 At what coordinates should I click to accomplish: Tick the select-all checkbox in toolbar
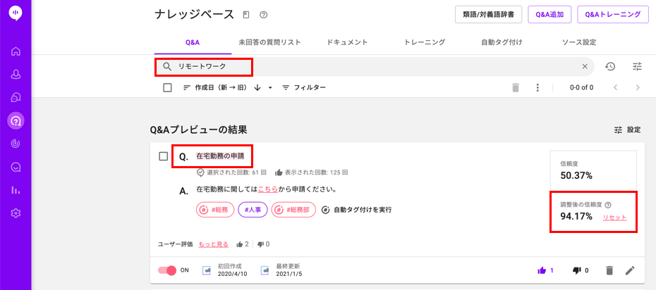(167, 87)
